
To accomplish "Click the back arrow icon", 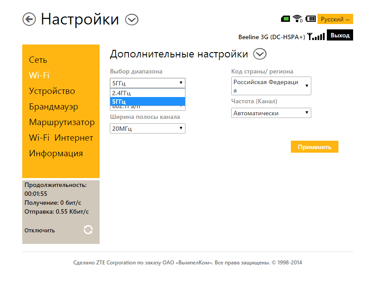I will 29,19.
